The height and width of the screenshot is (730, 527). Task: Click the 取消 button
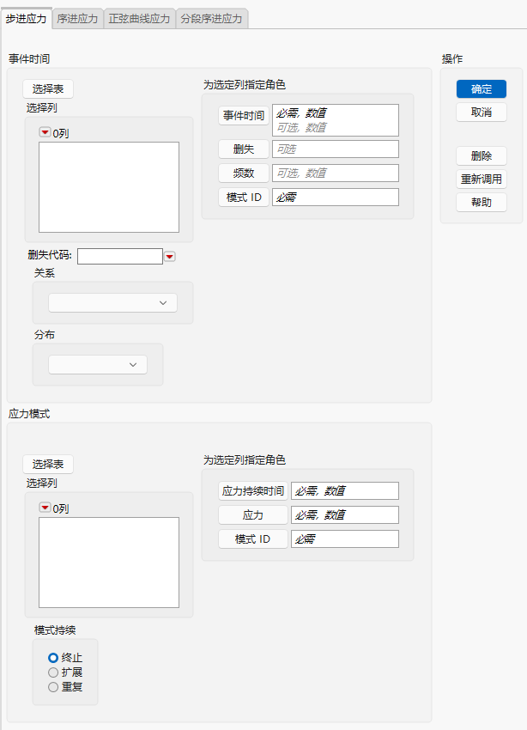[482, 113]
